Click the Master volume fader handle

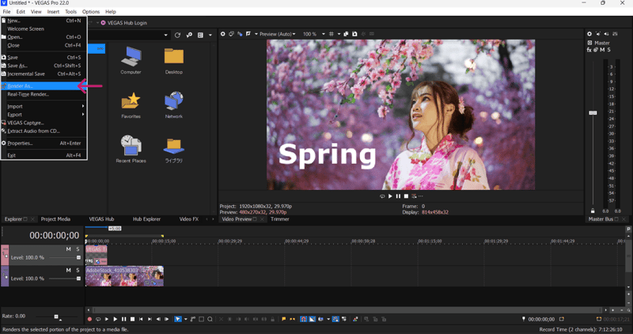coord(593,113)
